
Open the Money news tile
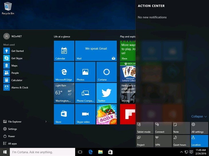[128, 93]
